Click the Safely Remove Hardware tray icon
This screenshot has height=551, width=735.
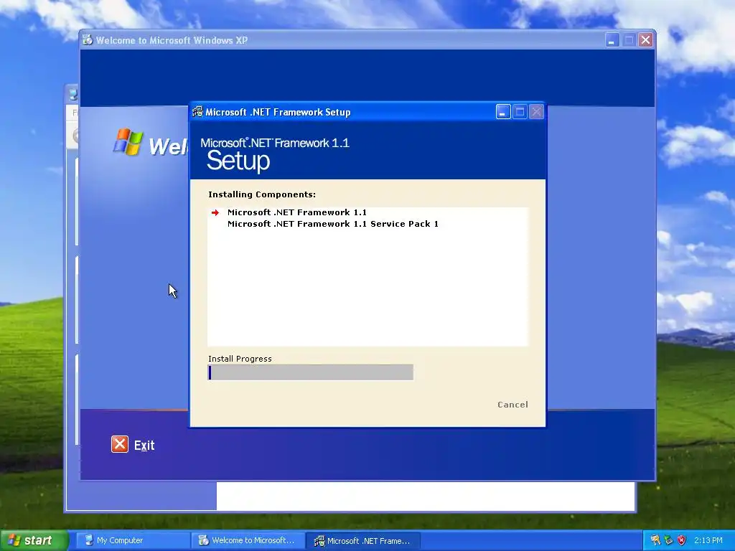coord(668,541)
